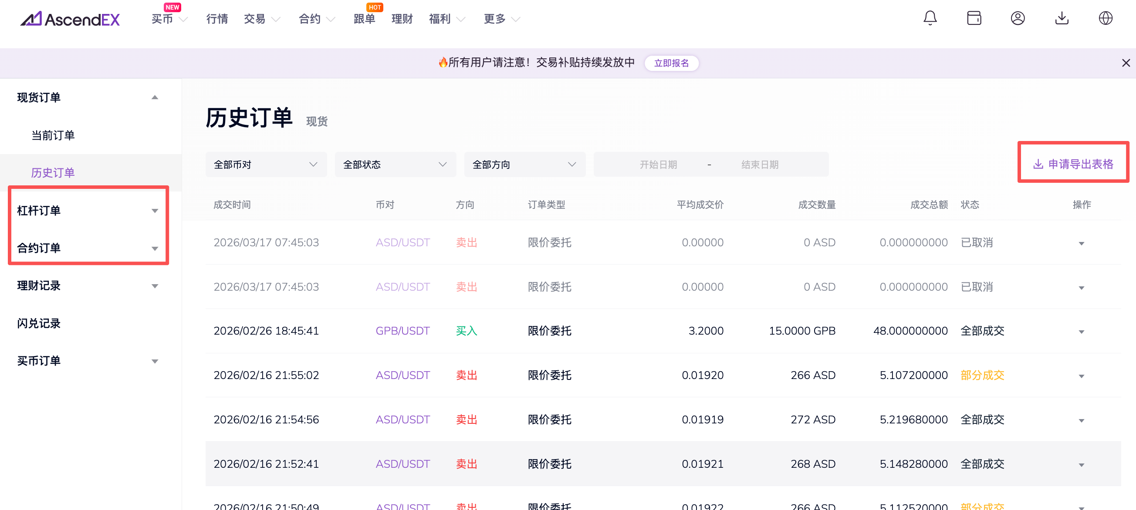Screen dimensions: 1136x510
Task: Open the 全部方向 direction filter dropdown
Action: [x=524, y=165]
